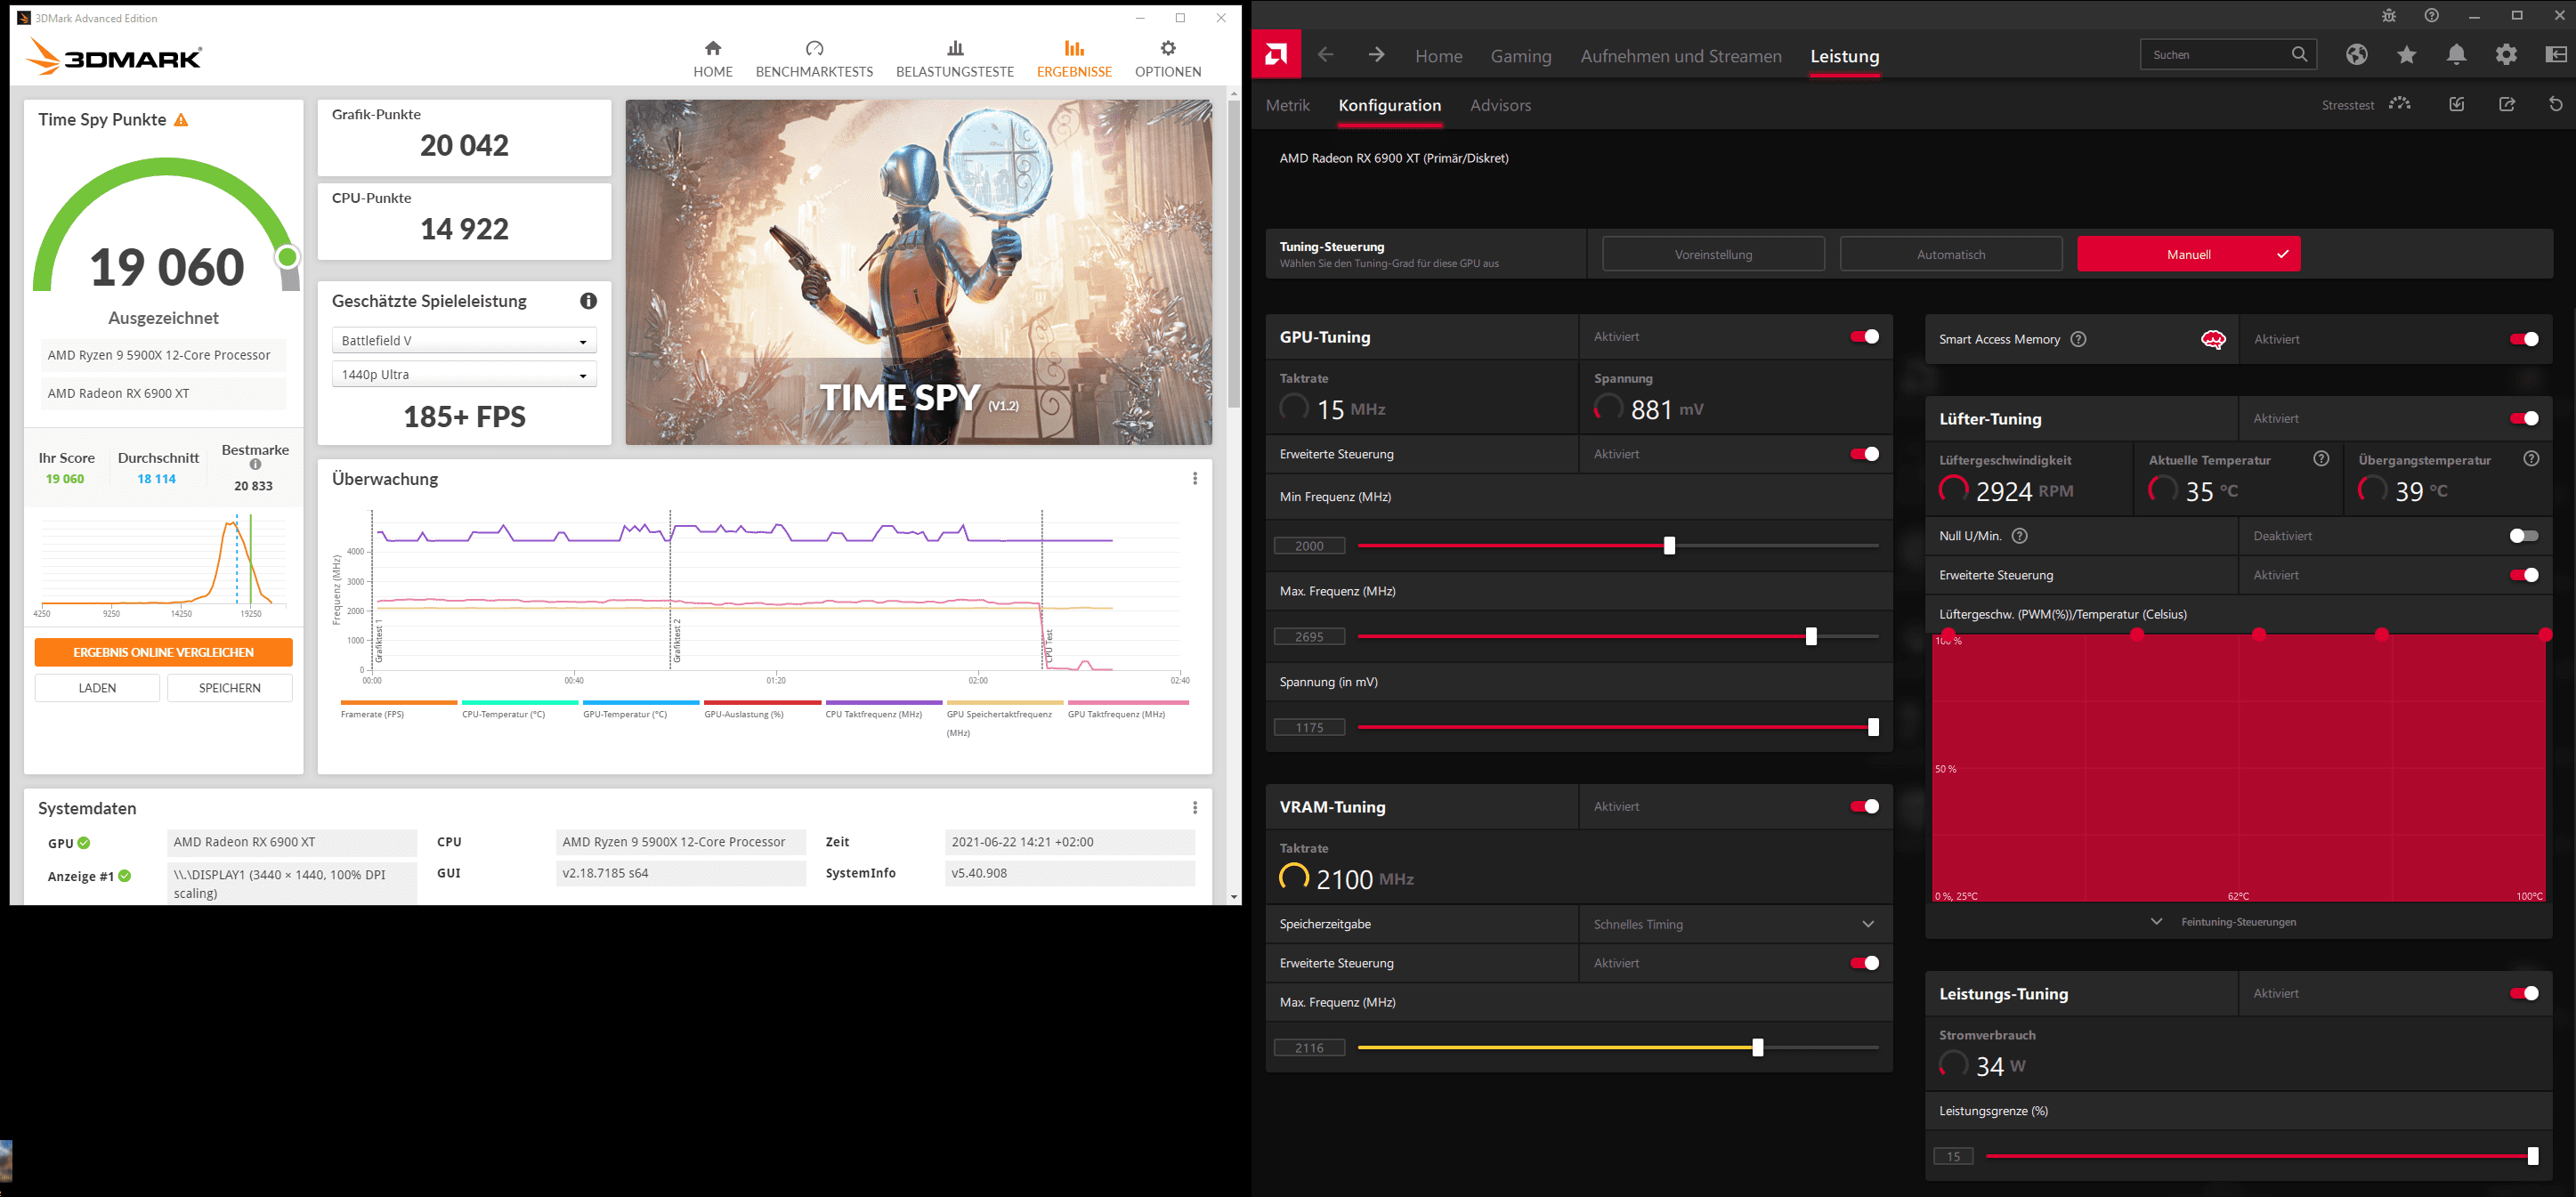Open the sidebar panel layout icon

point(2556,55)
